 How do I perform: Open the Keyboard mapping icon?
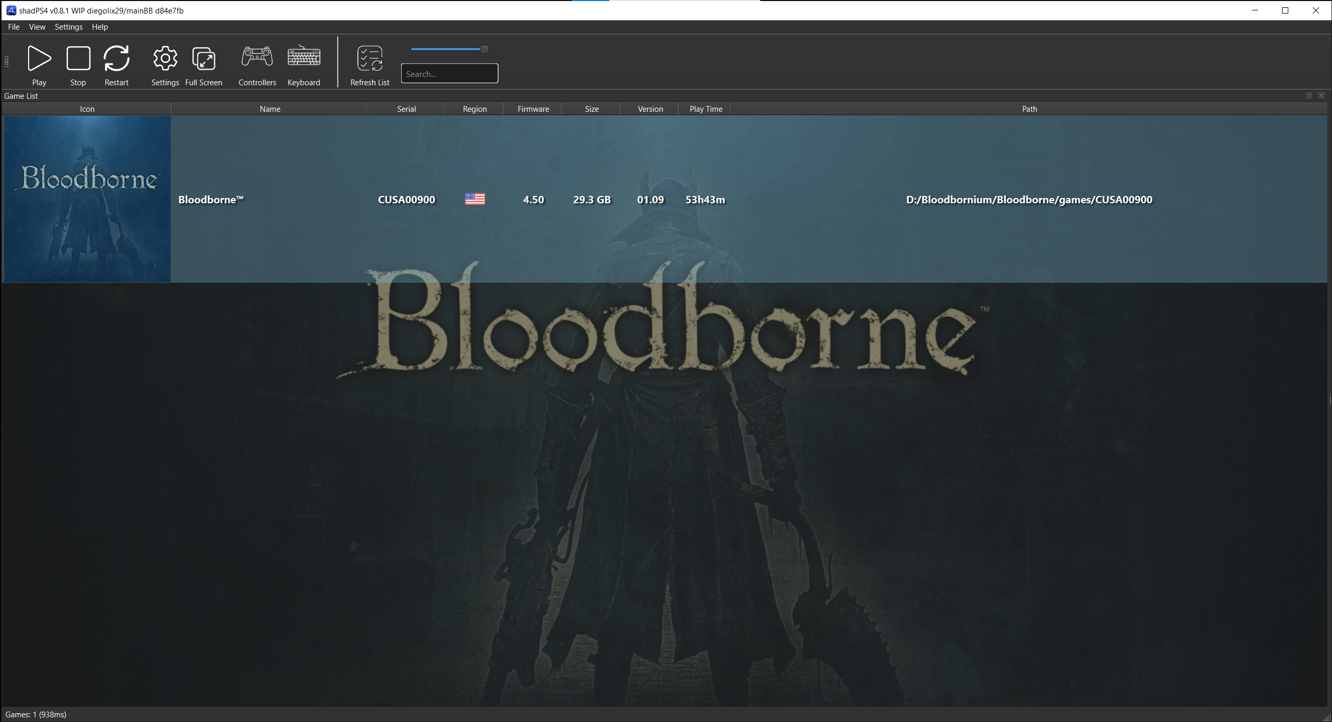(x=304, y=57)
